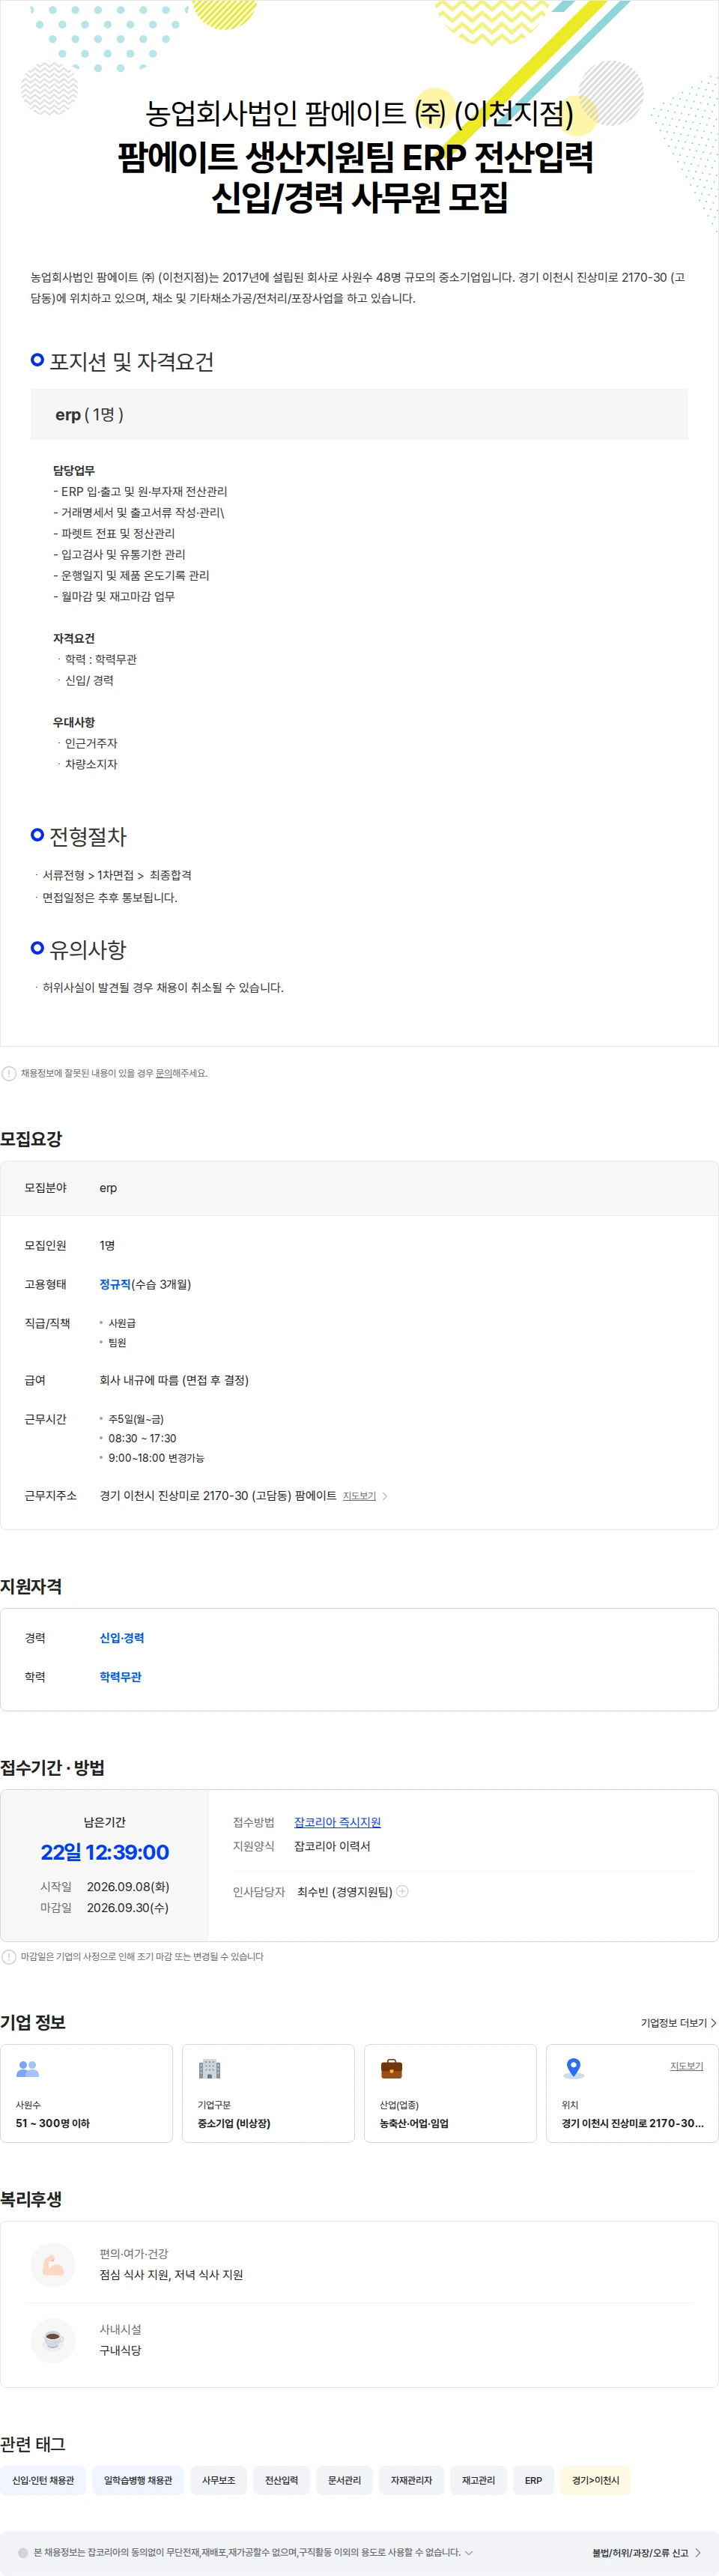
Task: Click the 정규직 employment type link
Action: (x=115, y=1284)
